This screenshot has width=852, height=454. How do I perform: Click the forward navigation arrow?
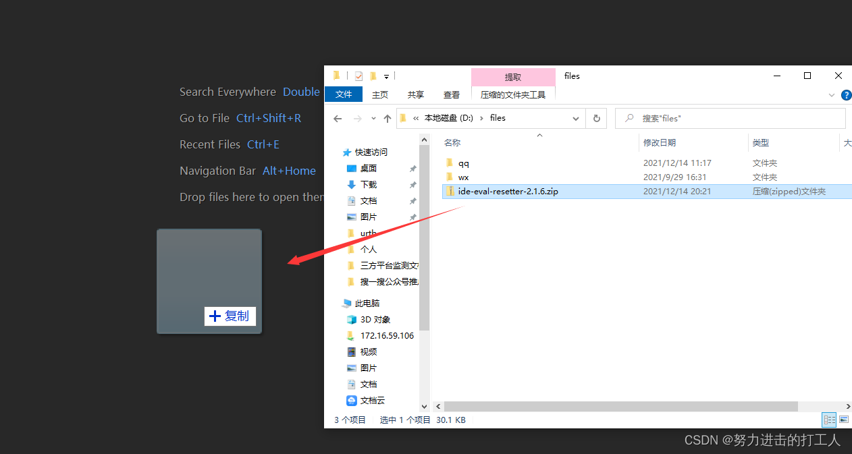[x=357, y=118]
